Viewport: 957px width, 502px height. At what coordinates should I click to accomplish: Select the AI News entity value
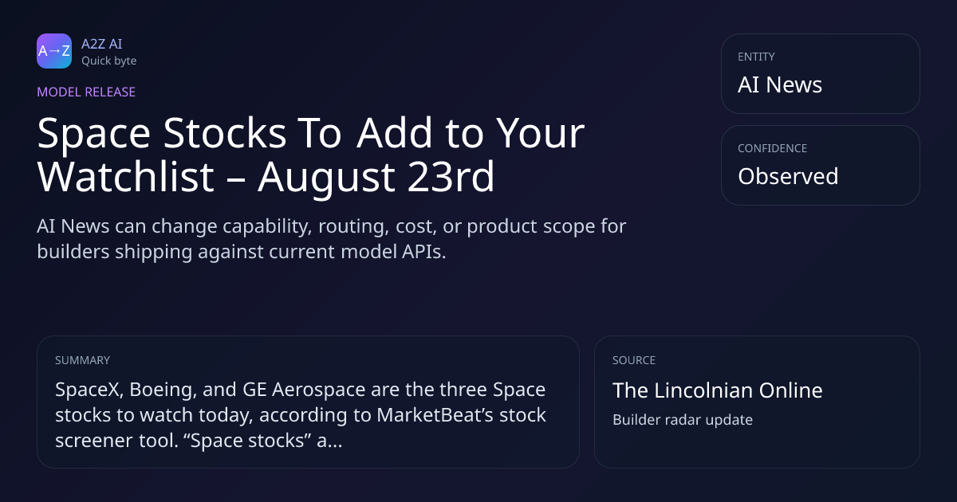780,84
